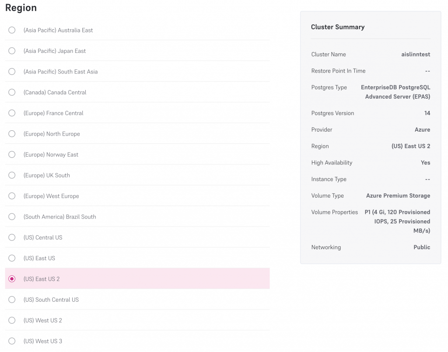Select South East Asia radio button
This screenshot has width=448, height=352.
12,72
